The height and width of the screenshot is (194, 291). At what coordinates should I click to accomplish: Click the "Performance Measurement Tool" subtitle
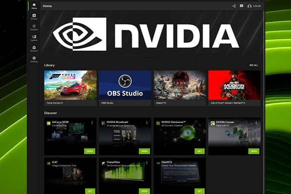coord(123,166)
